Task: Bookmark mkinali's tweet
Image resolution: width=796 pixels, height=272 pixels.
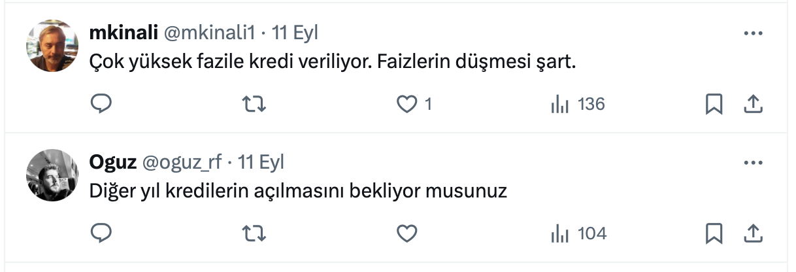Action: (x=714, y=103)
